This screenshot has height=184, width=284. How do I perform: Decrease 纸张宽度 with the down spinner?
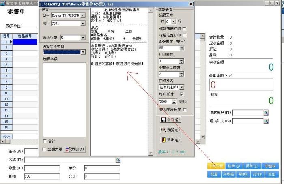[182, 49]
